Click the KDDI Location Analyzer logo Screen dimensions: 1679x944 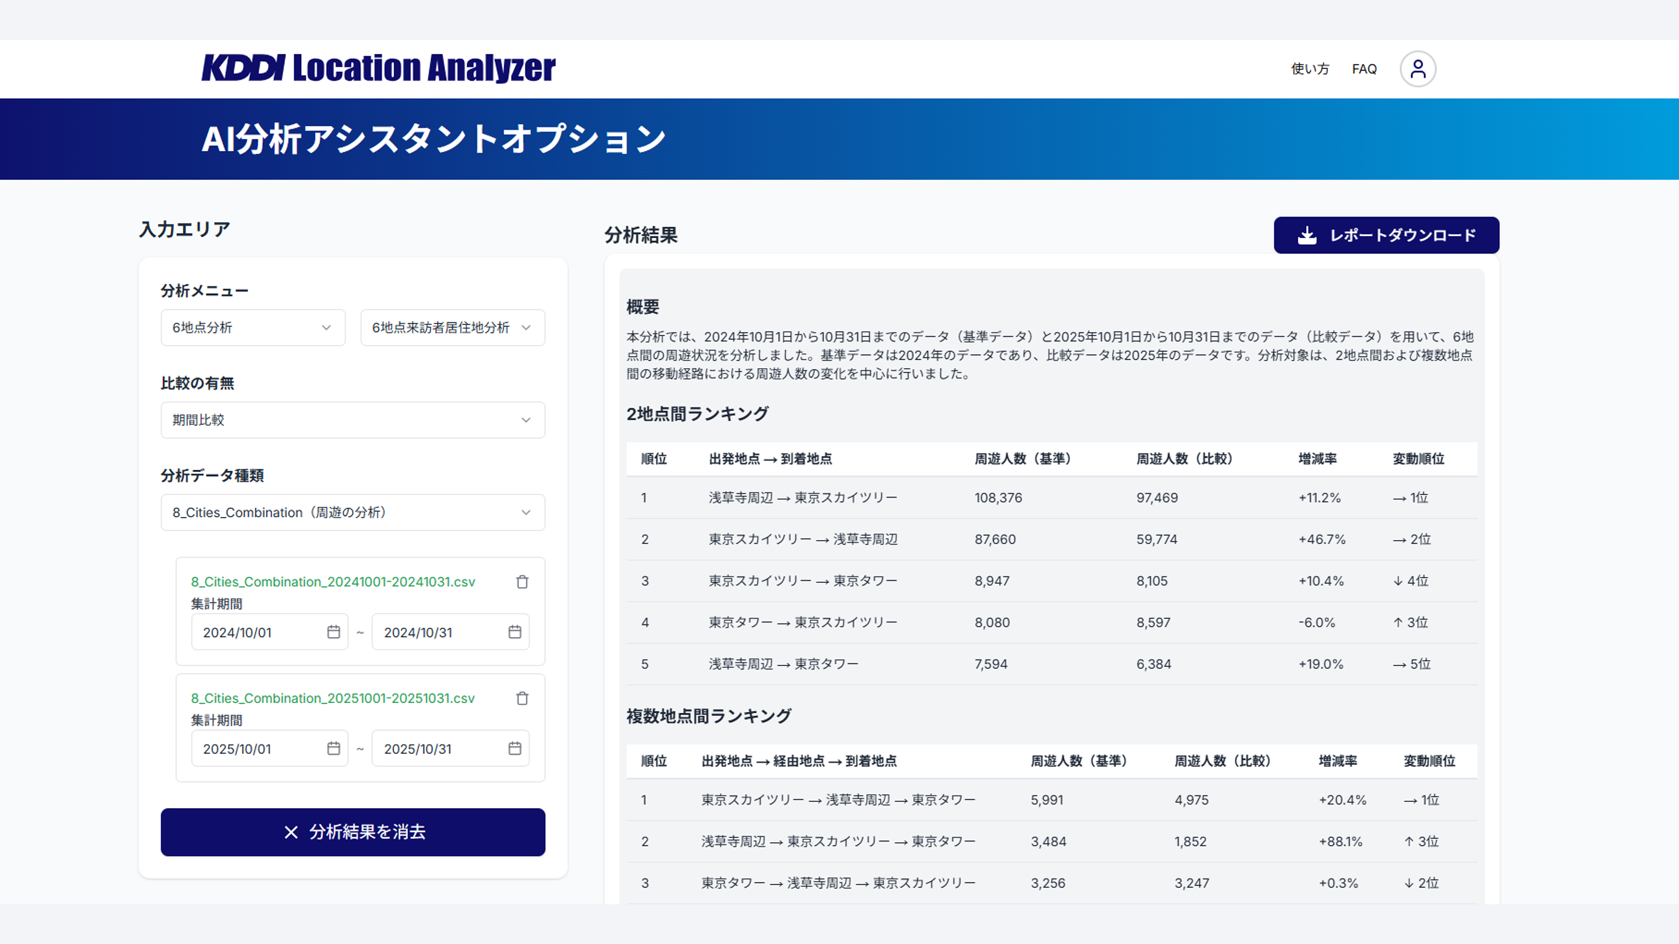378,69
